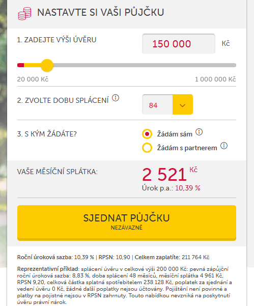Image resolution: width=254 pixels, height=306 pixels.
Task: Click the 20 000 Kč minimum label
Action: coord(33,79)
